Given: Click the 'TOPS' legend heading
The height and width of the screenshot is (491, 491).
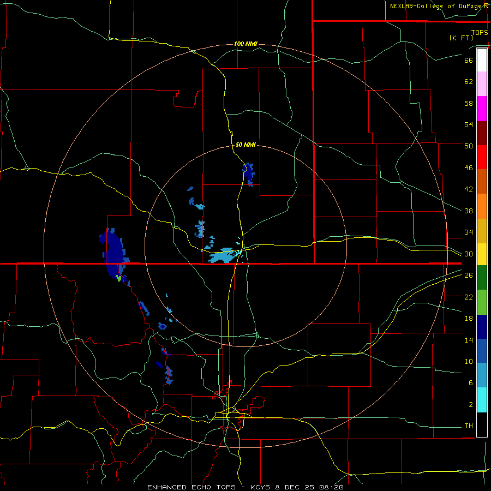Looking at the screenshot, I should 480,33.
